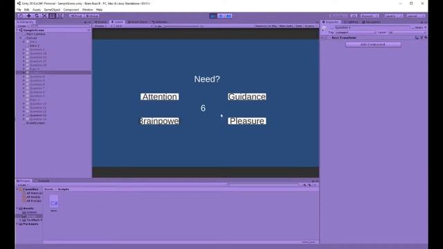The image size is (443, 249).
Task: Open the C# script asset thumbnail
Action: [x=54, y=203]
